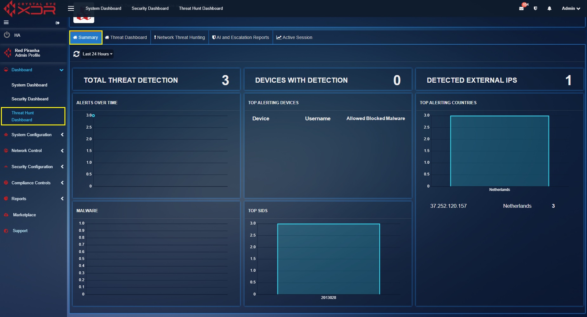Click the Crystal Eye XDR logo

pos(30,9)
